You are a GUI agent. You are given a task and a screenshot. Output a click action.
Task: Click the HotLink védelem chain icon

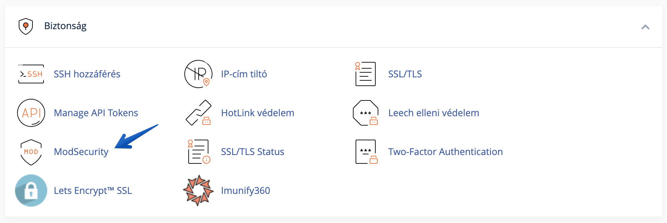[x=198, y=113]
